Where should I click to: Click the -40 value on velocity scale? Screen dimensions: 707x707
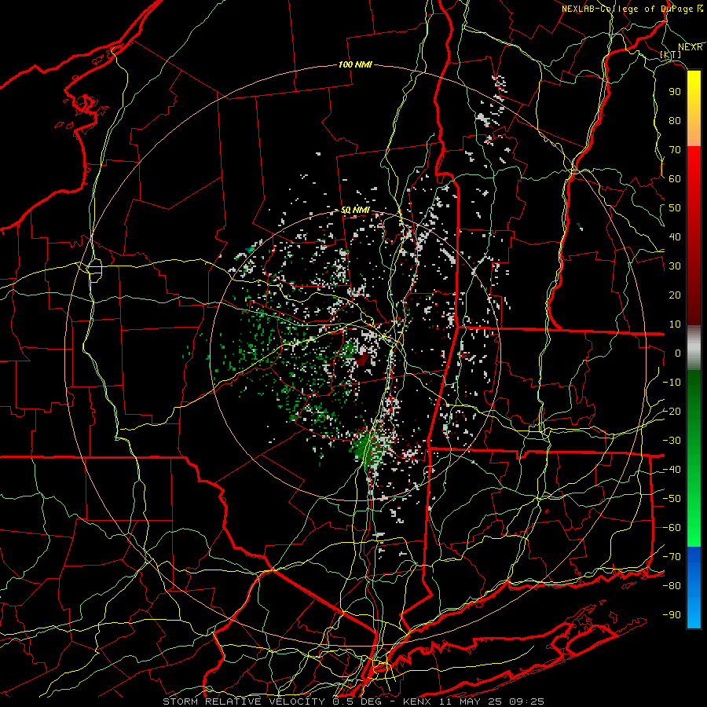pyautogui.click(x=672, y=470)
